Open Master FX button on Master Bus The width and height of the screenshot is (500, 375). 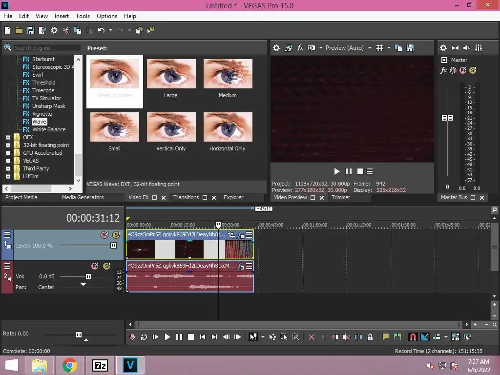(443, 70)
